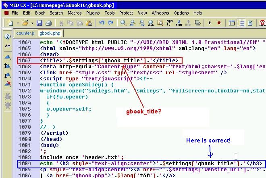
Task: Click the lower bug debug icon
Action: coord(8,105)
